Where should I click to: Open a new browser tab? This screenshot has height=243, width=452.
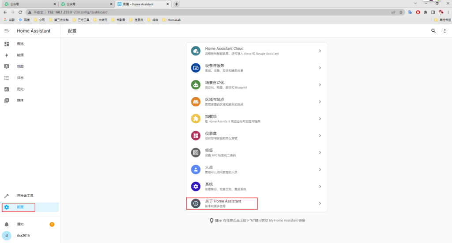pyautogui.click(x=177, y=4)
